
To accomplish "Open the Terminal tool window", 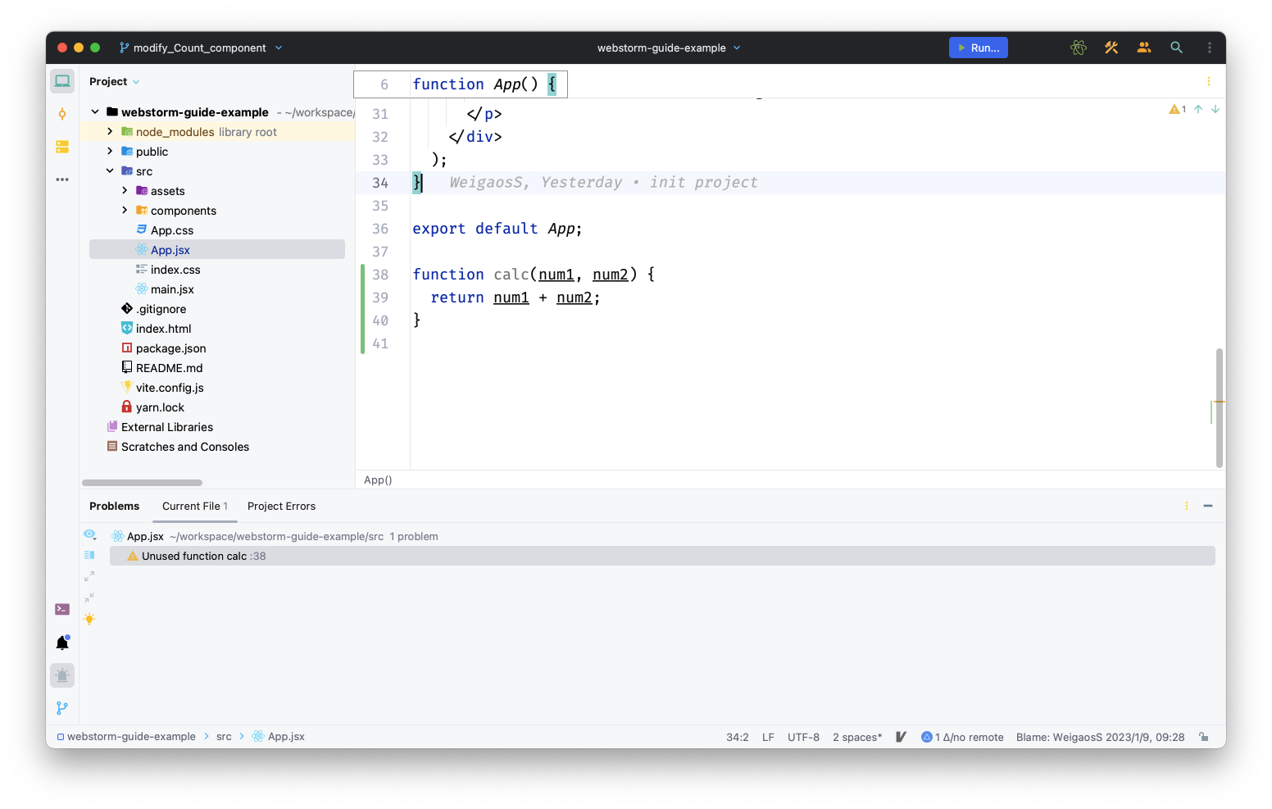I will click(x=62, y=609).
